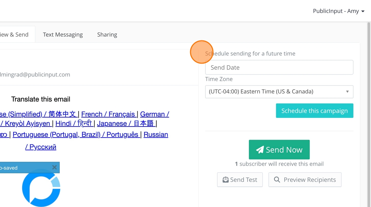Choose the Hindi translation link
The height and width of the screenshot is (207, 371).
(74, 124)
